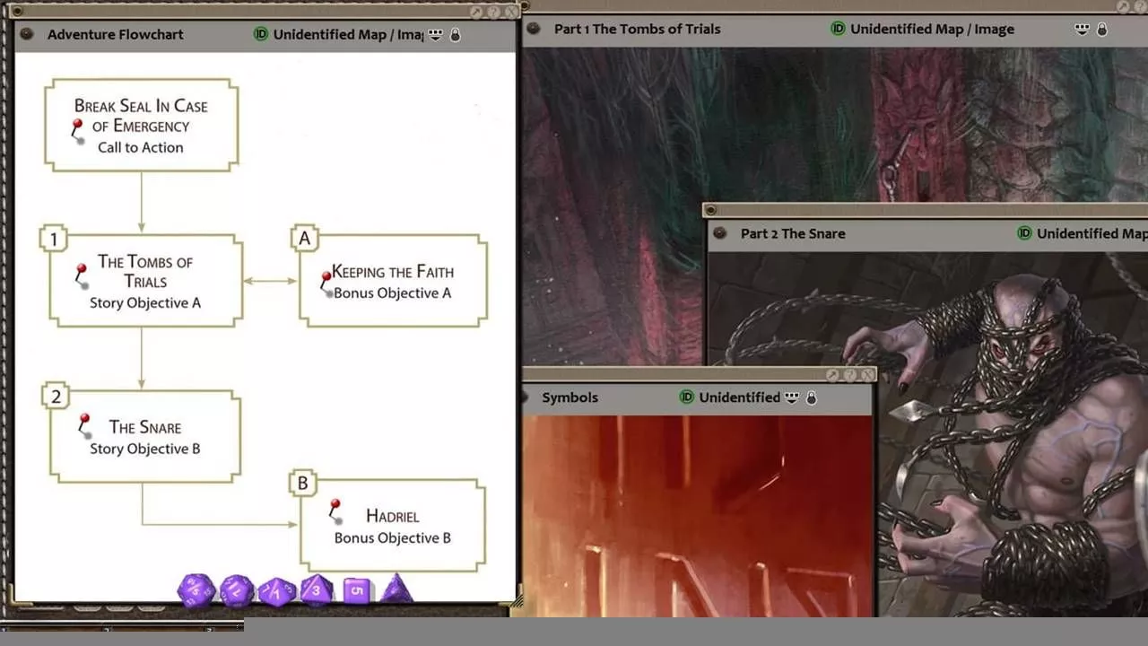Open help for Adventure Flowchart window
This screenshot has height=646, width=1148.
coord(493,13)
